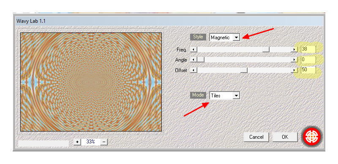Open the Mode dropdown arrow
Screen dimensions: 338x164
point(237,95)
